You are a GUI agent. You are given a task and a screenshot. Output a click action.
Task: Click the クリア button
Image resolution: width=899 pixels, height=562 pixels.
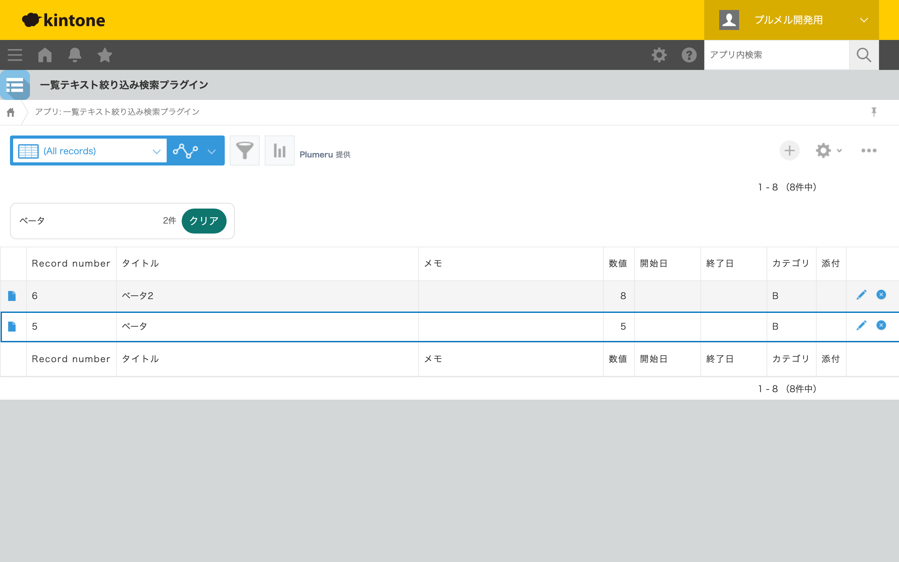point(204,221)
